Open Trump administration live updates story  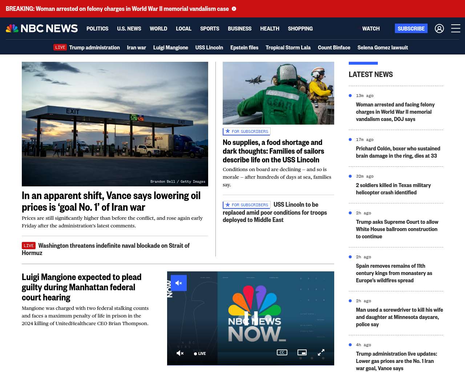pos(396,361)
